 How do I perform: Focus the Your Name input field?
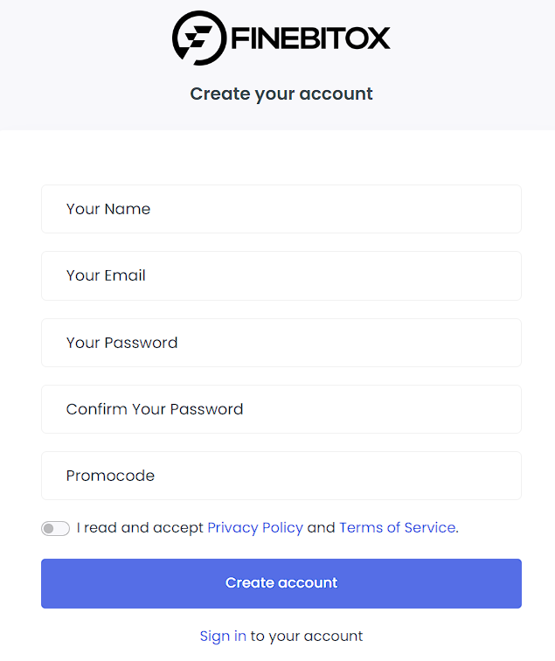pos(332,209)
